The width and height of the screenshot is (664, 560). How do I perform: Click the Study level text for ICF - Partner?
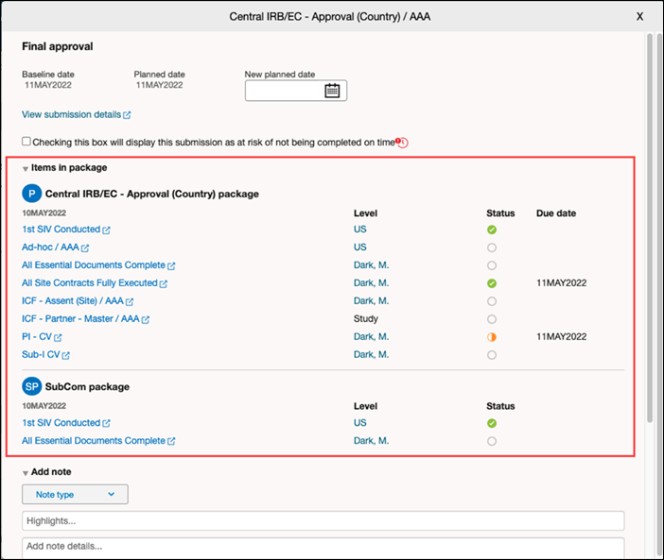point(366,318)
